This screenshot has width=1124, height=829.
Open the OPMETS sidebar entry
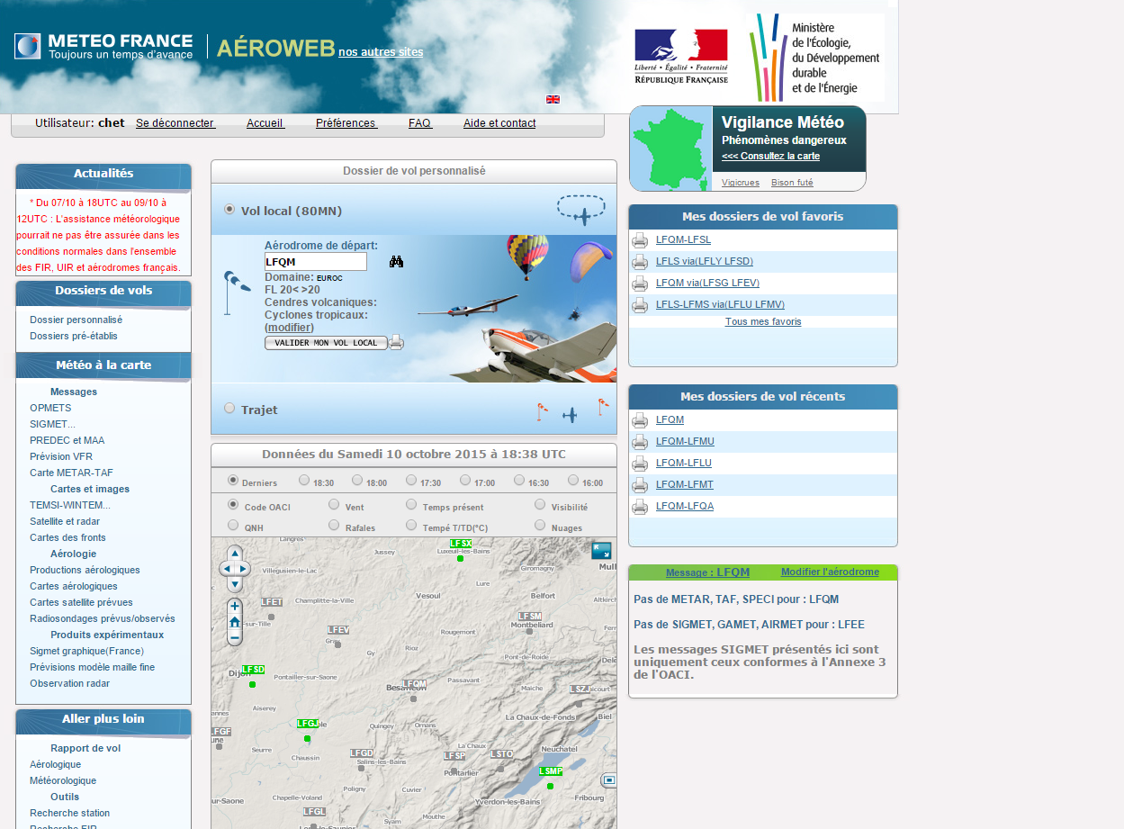(x=50, y=408)
